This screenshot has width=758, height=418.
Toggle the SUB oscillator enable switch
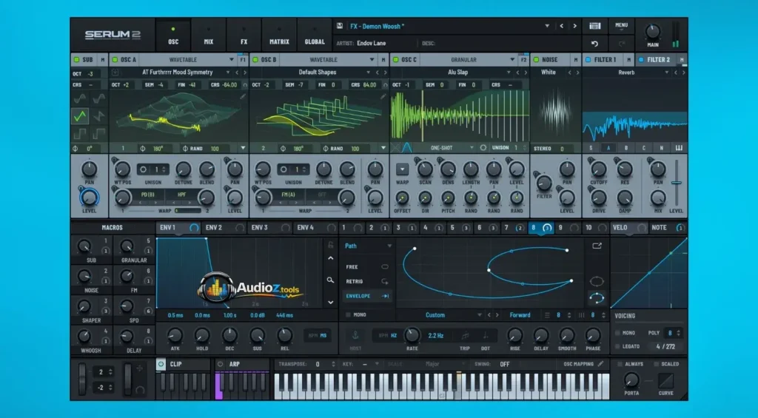pos(76,59)
